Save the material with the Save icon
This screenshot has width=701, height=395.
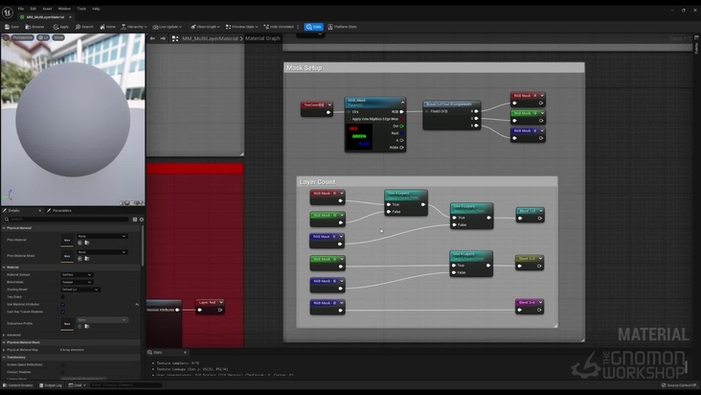(11, 27)
